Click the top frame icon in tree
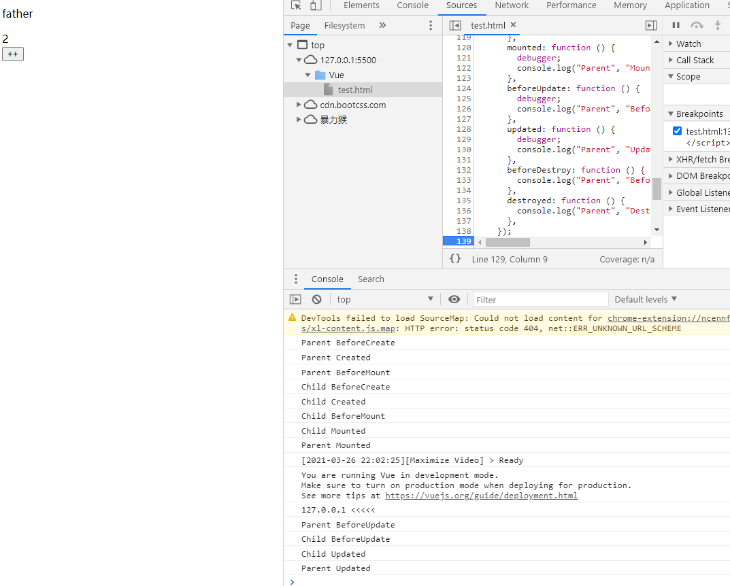The image size is (730, 586). click(303, 45)
